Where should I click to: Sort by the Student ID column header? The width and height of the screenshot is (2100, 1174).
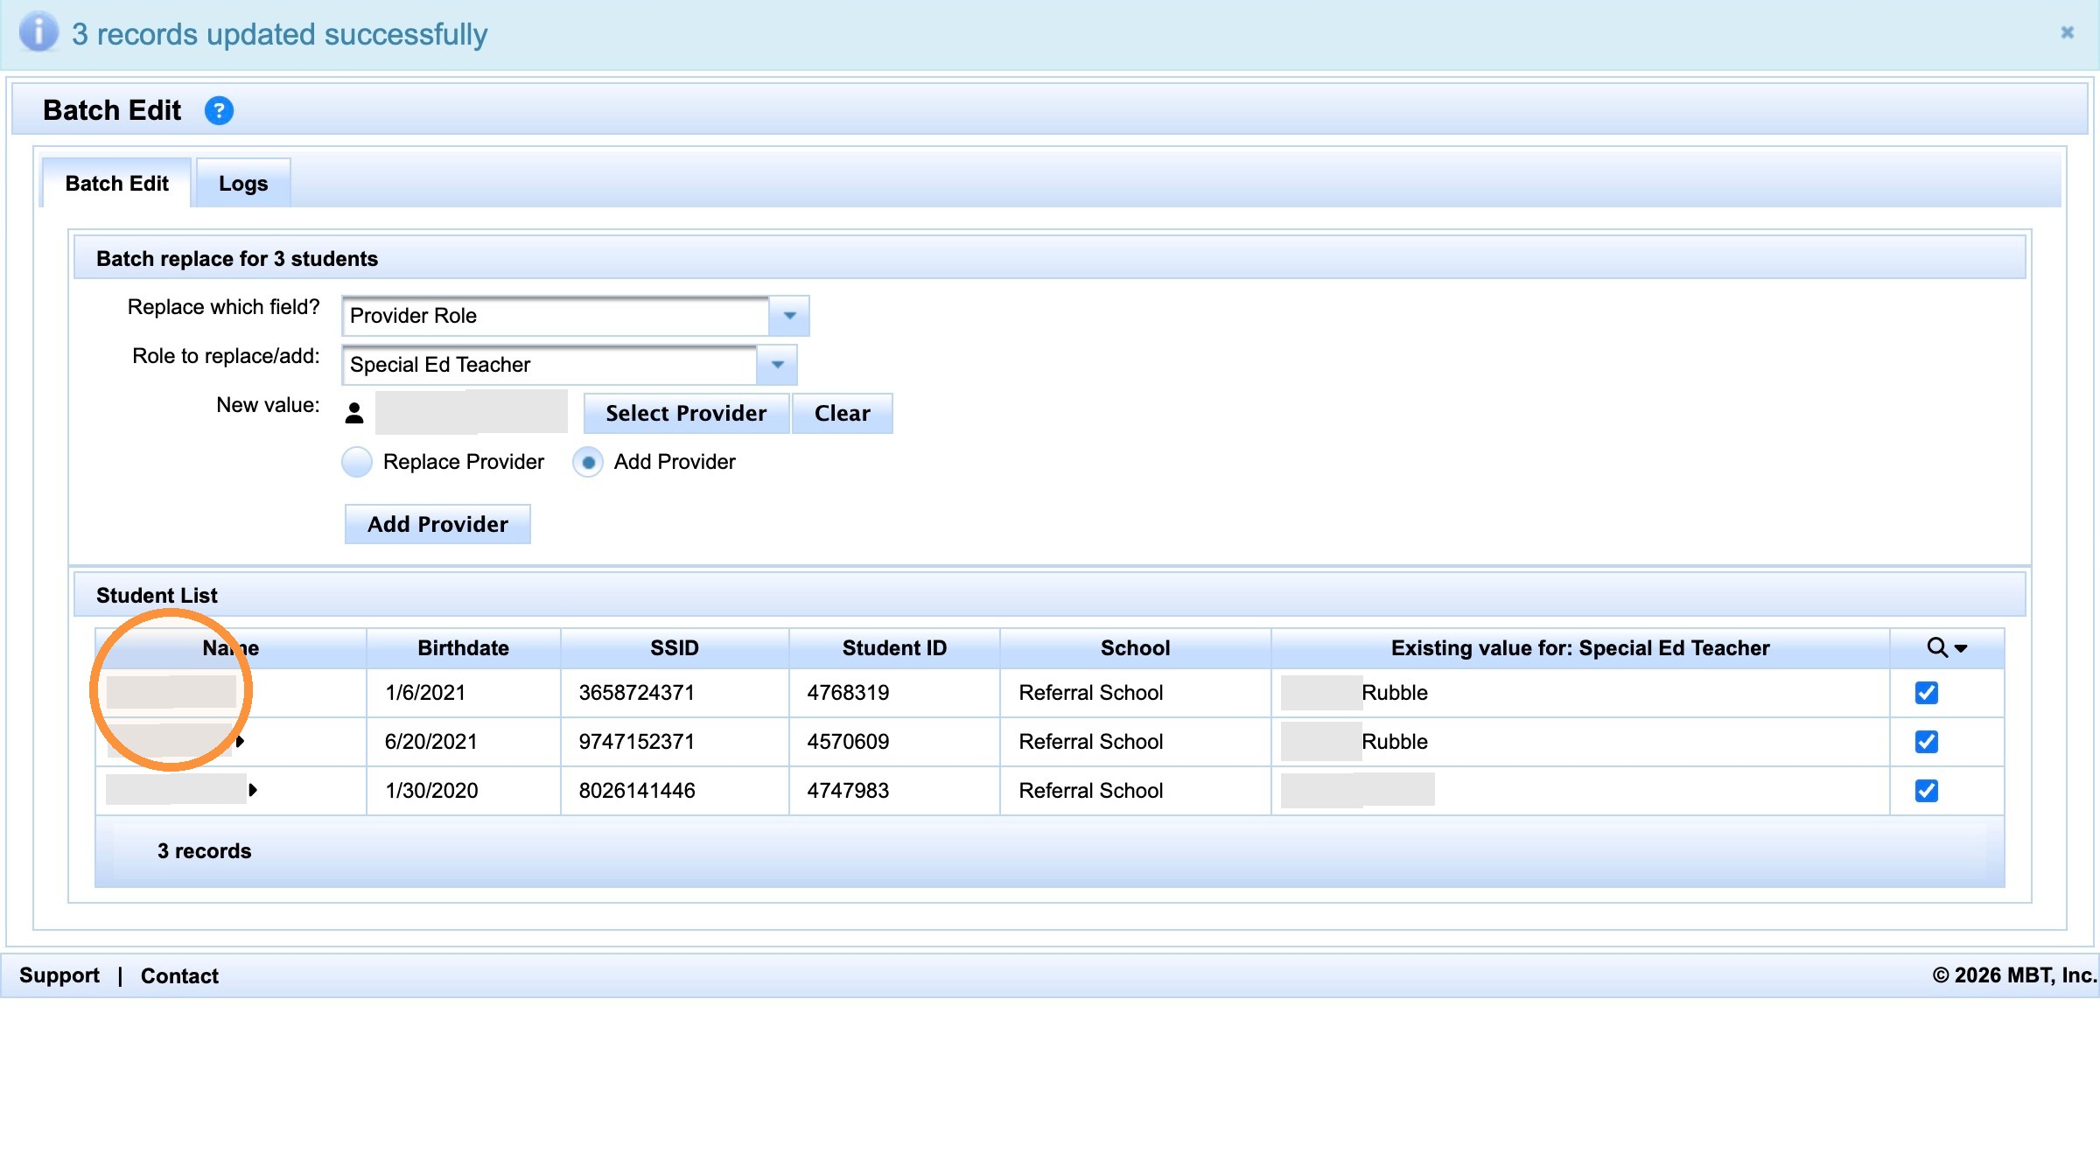pyautogui.click(x=894, y=648)
